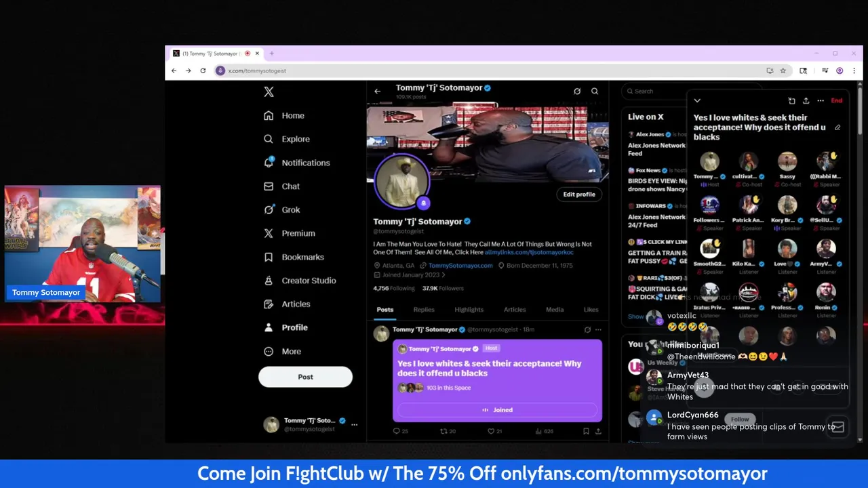Screen dimensions: 868x488
Task: Open the Alex Jones live entry
Action: (656, 144)
